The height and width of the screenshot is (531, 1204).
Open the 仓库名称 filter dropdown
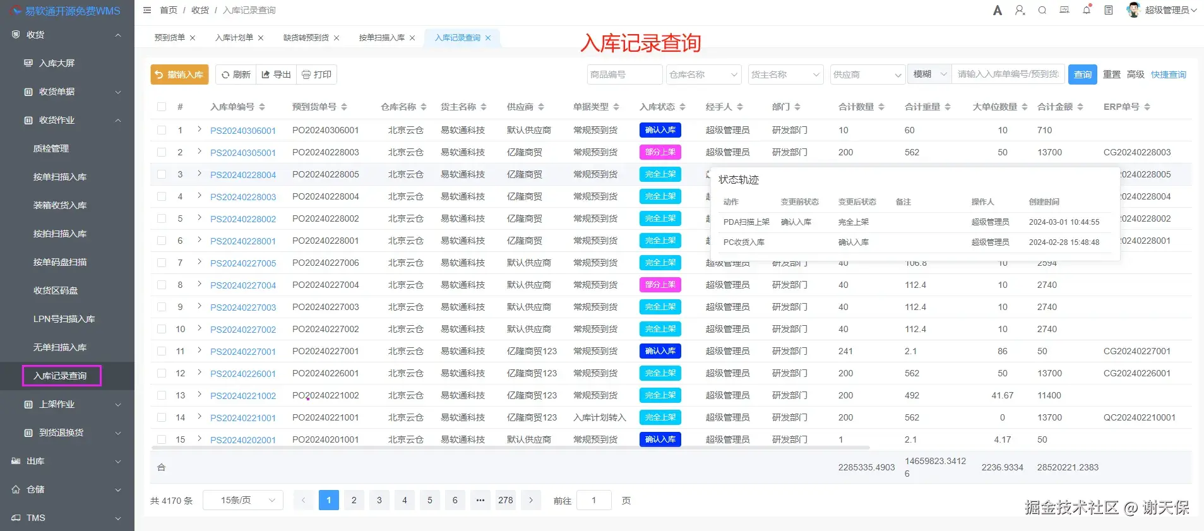pyautogui.click(x=704, y=75)
